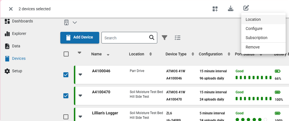Viewport: 289px width, 121px height.
Task: Click the organization building icon
Action: [66, 23]
